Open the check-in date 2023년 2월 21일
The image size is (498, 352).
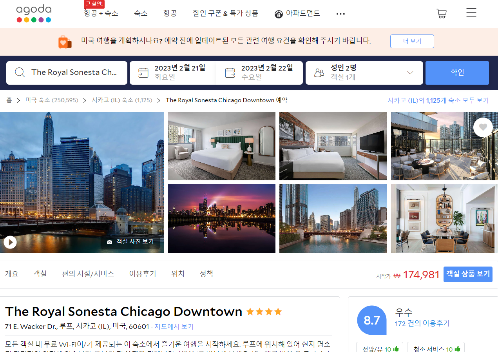click(x=173, y=73)
